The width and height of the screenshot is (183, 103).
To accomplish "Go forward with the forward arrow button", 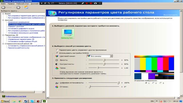I will [x=18, y=7].
